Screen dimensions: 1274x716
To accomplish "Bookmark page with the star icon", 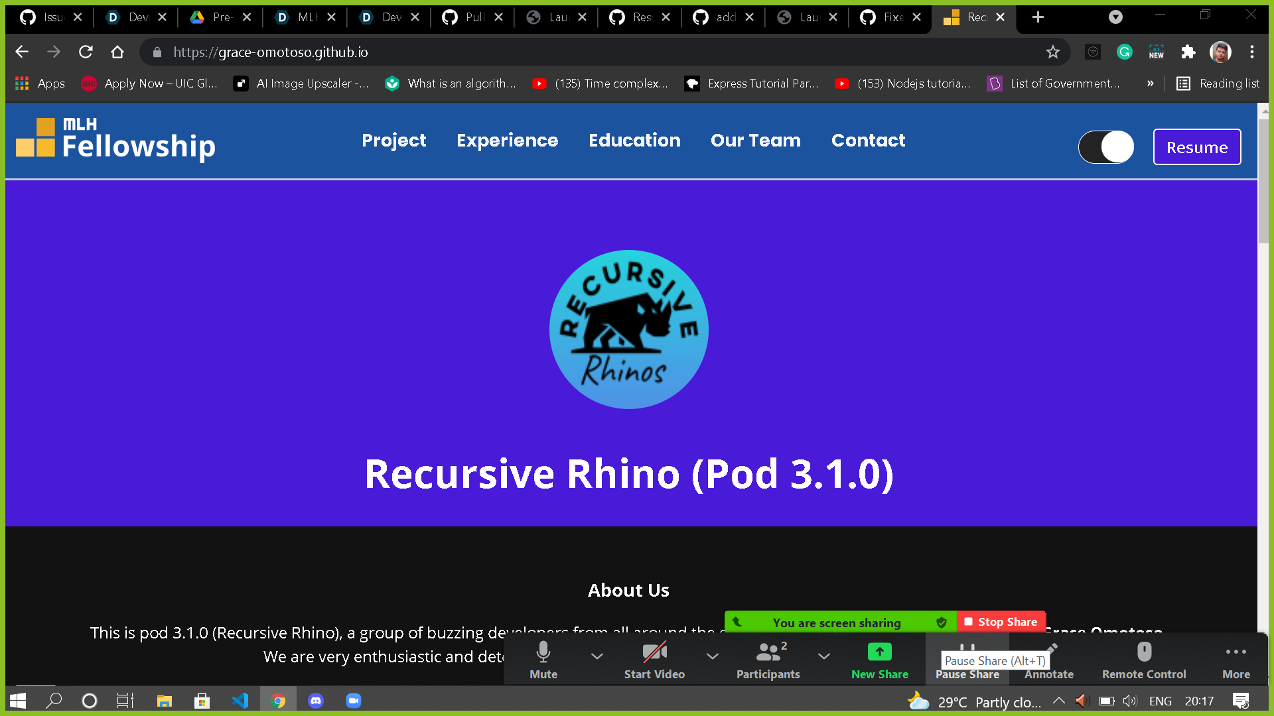I will click(x=1052, y=52).
